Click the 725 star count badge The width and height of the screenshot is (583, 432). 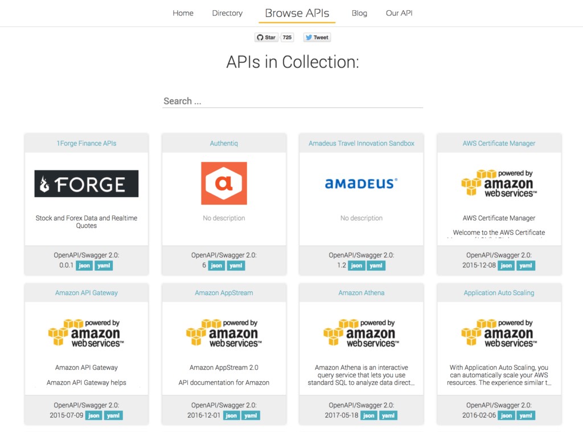(x=286, y=37)
